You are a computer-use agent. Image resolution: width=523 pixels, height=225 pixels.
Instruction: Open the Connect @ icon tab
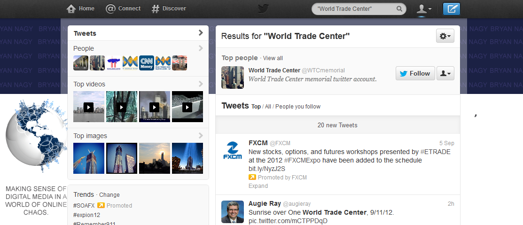point(111,8)
